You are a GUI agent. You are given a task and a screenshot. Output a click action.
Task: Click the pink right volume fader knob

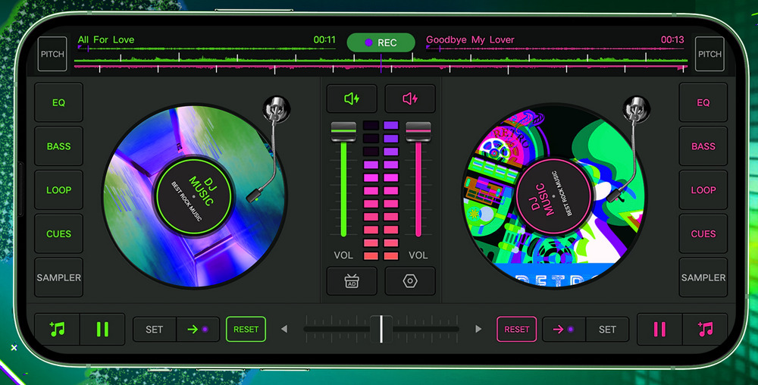pos(418,132)
